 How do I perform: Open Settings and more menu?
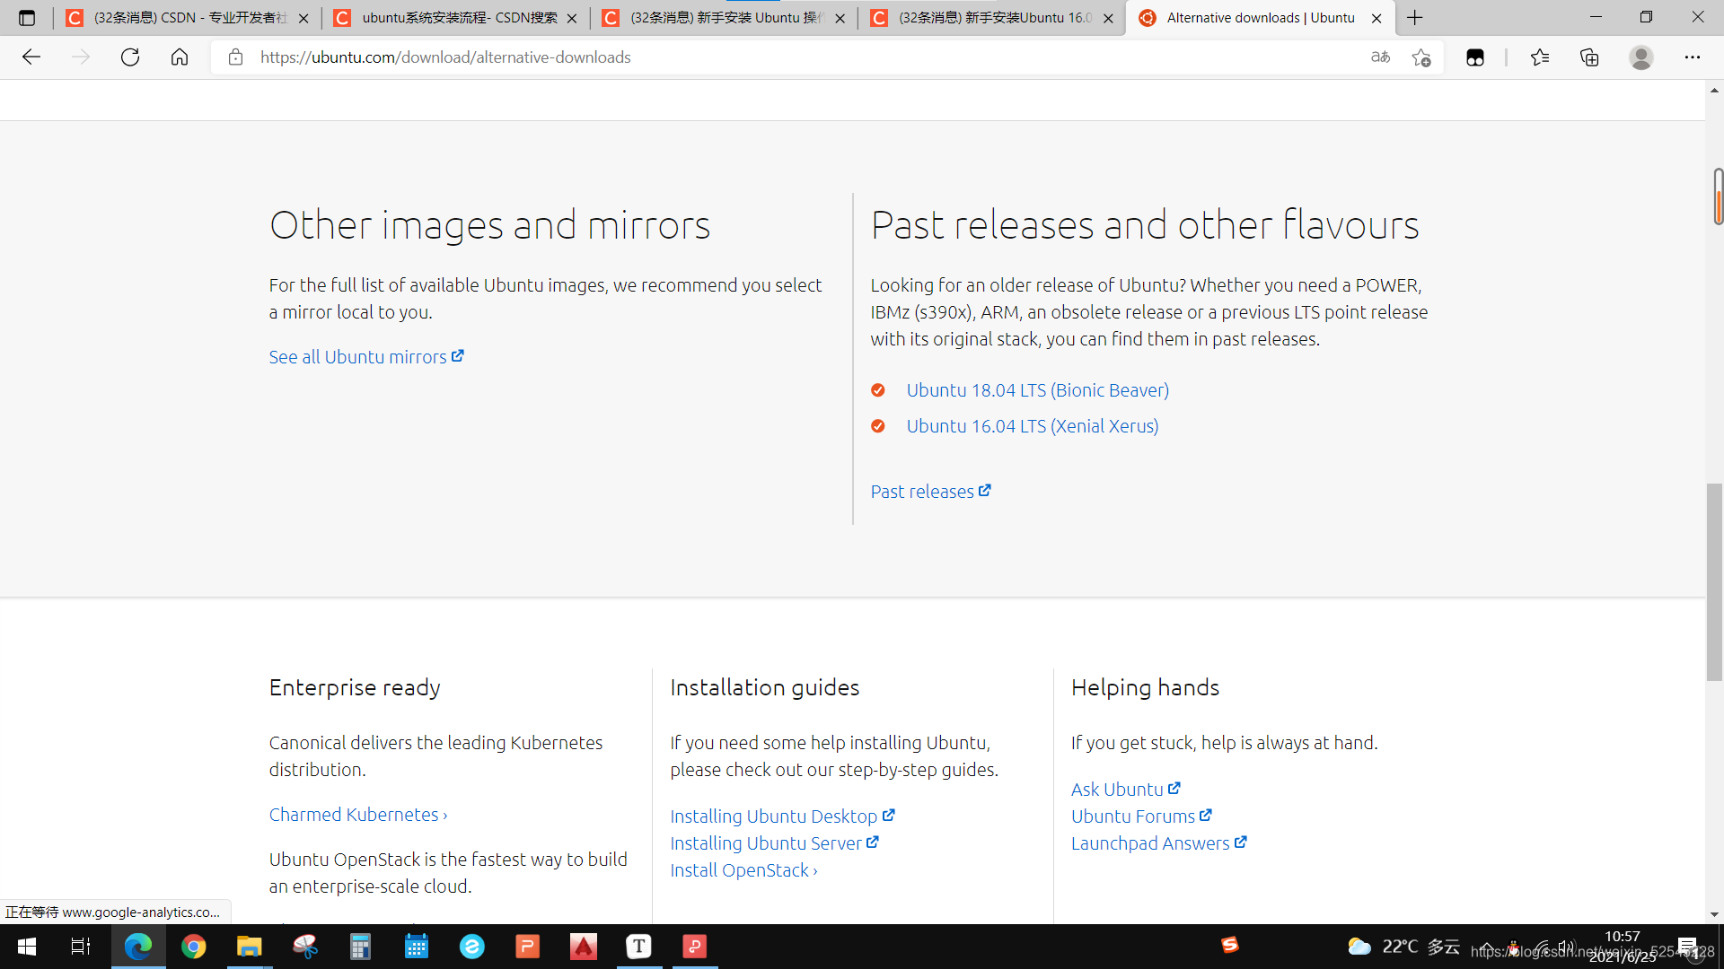click(x=1692, y=57)
